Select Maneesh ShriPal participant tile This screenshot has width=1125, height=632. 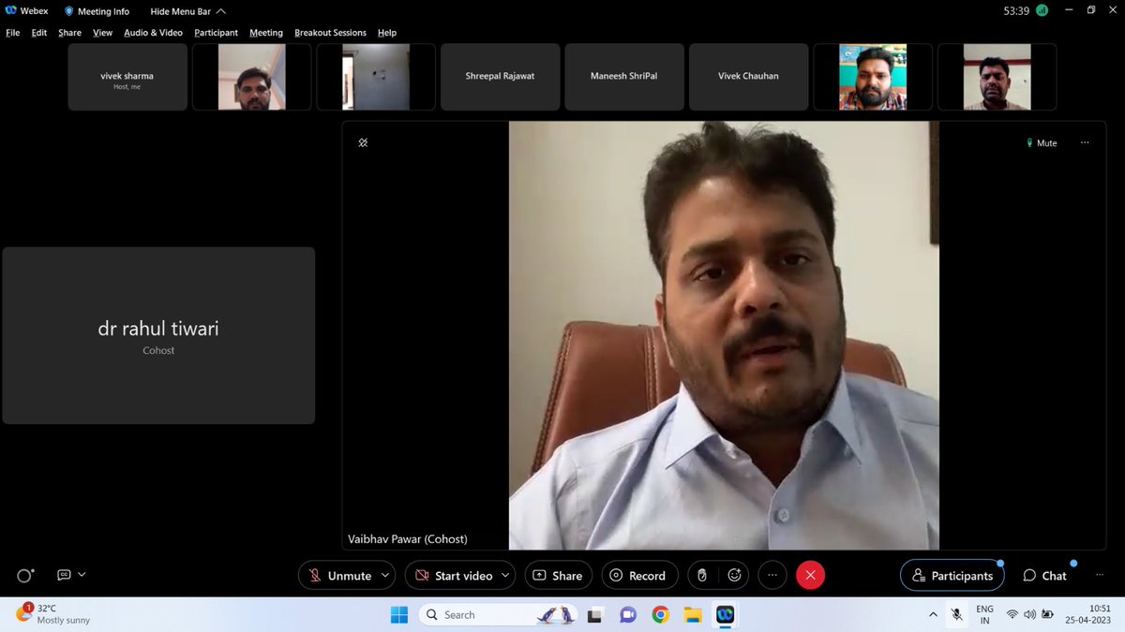624,77
